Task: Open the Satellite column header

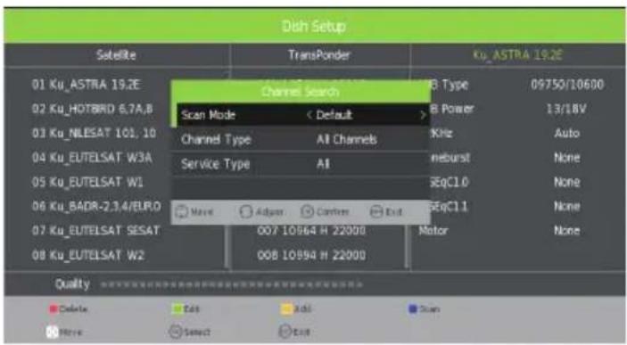Action: point(116,54)
